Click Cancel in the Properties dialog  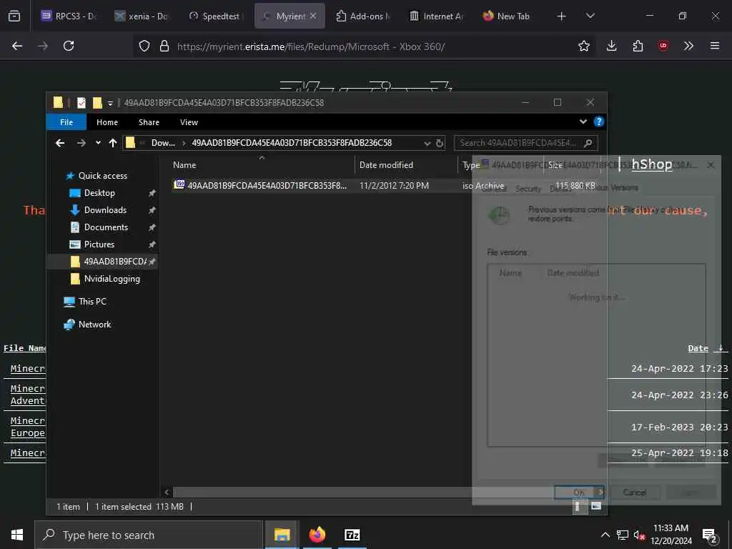pos(635,493)
